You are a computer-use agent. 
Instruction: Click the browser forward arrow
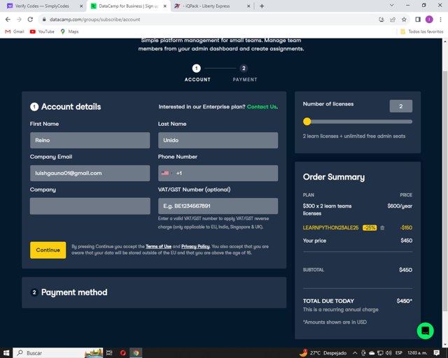[19, 20]
